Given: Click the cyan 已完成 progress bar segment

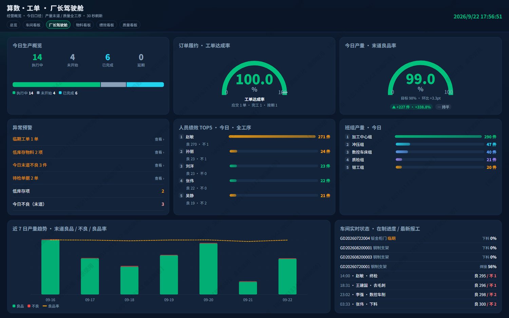Looking at the screenshot, I should pyautogui.click(x=145, y=84).
